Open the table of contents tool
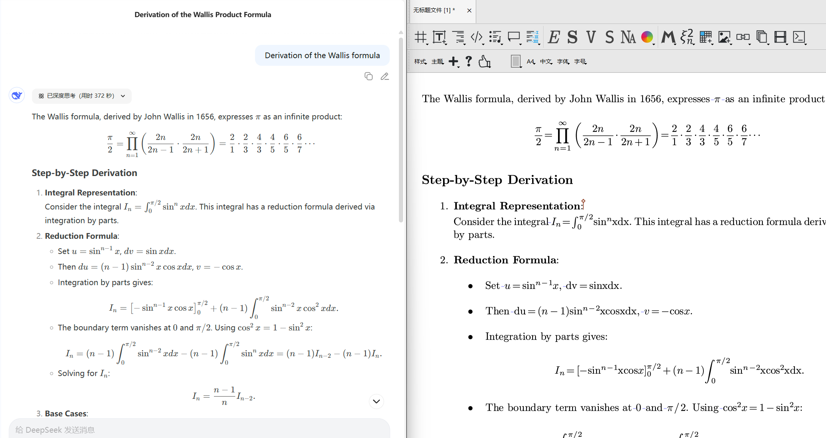This screenshot has width=826, height=438. click(x=533, y=37)
